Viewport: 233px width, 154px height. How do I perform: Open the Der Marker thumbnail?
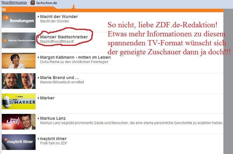[19, 101]
